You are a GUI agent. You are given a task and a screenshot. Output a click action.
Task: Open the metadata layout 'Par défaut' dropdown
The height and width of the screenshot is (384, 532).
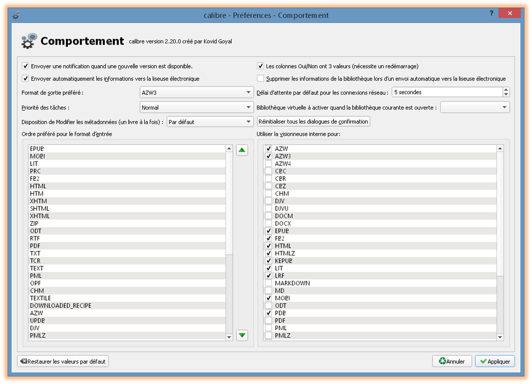[210, 122]
